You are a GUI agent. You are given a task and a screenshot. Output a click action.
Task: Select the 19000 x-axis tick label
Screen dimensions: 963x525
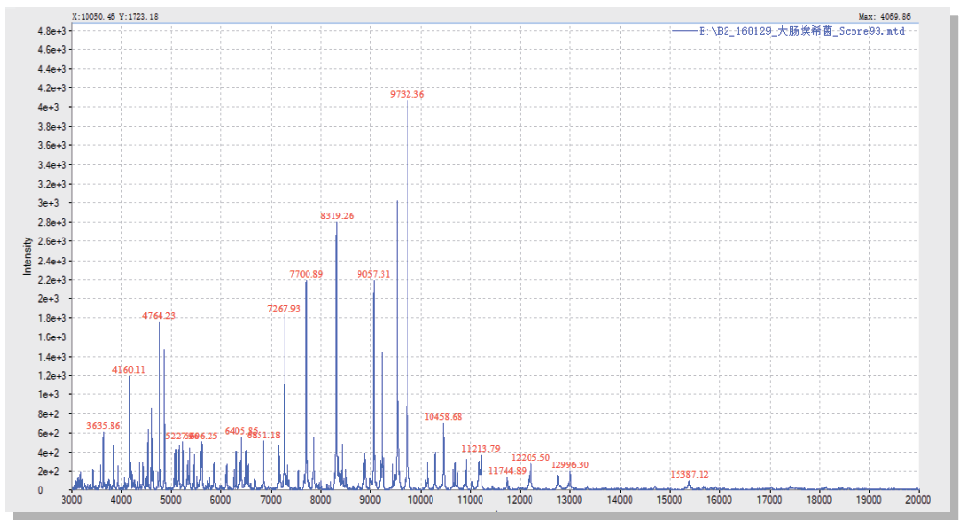coord(869,500)
